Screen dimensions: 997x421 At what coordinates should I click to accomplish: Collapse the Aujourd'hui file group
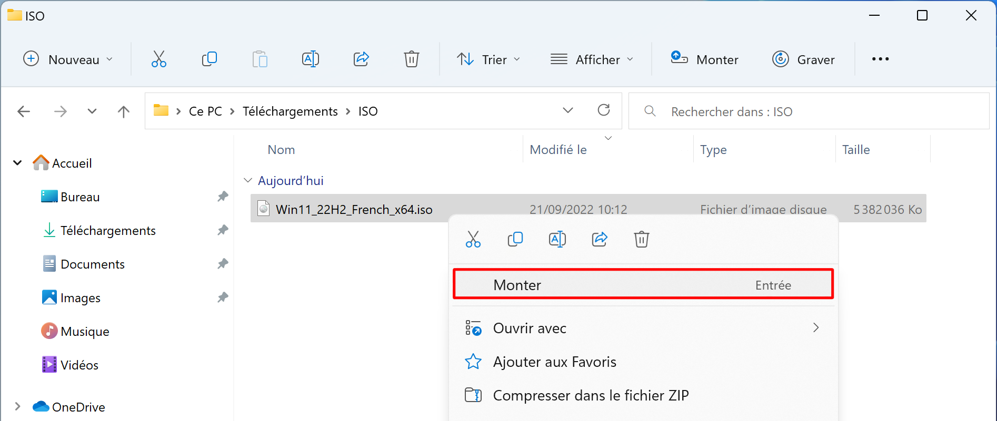(x=248, y=180)
